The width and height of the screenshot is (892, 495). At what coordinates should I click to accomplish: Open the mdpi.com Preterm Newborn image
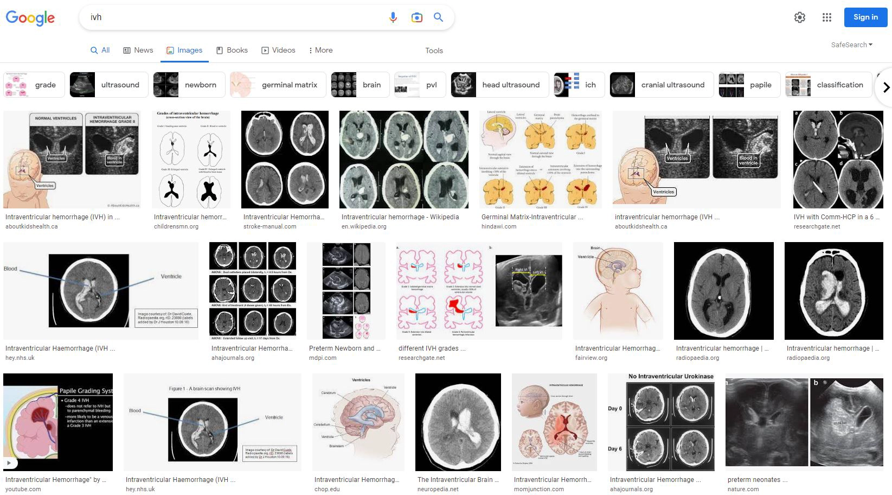click(x=346, y=291)
